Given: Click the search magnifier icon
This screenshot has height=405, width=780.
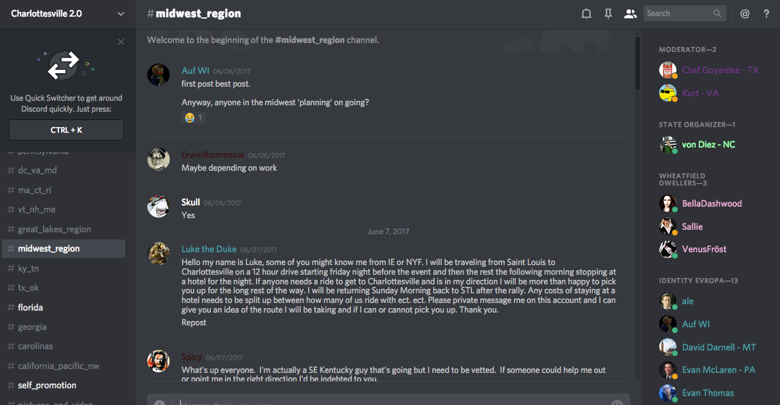Looking at the screenshot, I should 718,13.
